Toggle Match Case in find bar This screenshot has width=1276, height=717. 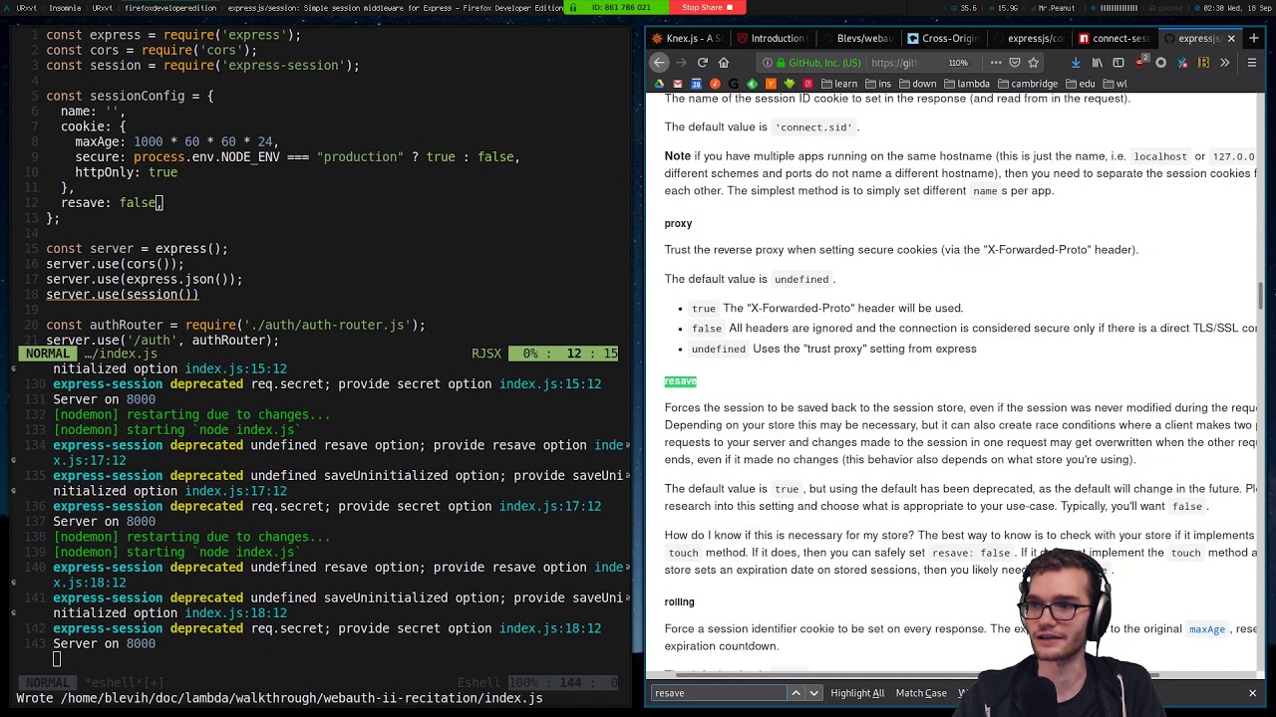(x=921, y=693)
